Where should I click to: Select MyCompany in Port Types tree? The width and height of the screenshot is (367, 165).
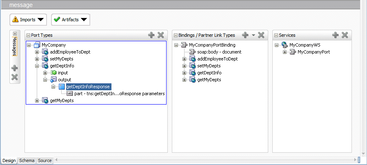point(54,45)
